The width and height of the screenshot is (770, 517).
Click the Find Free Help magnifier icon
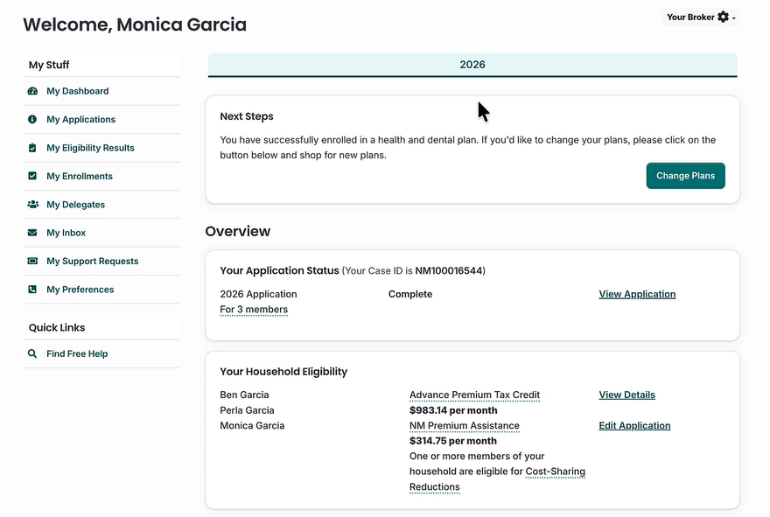32,354
